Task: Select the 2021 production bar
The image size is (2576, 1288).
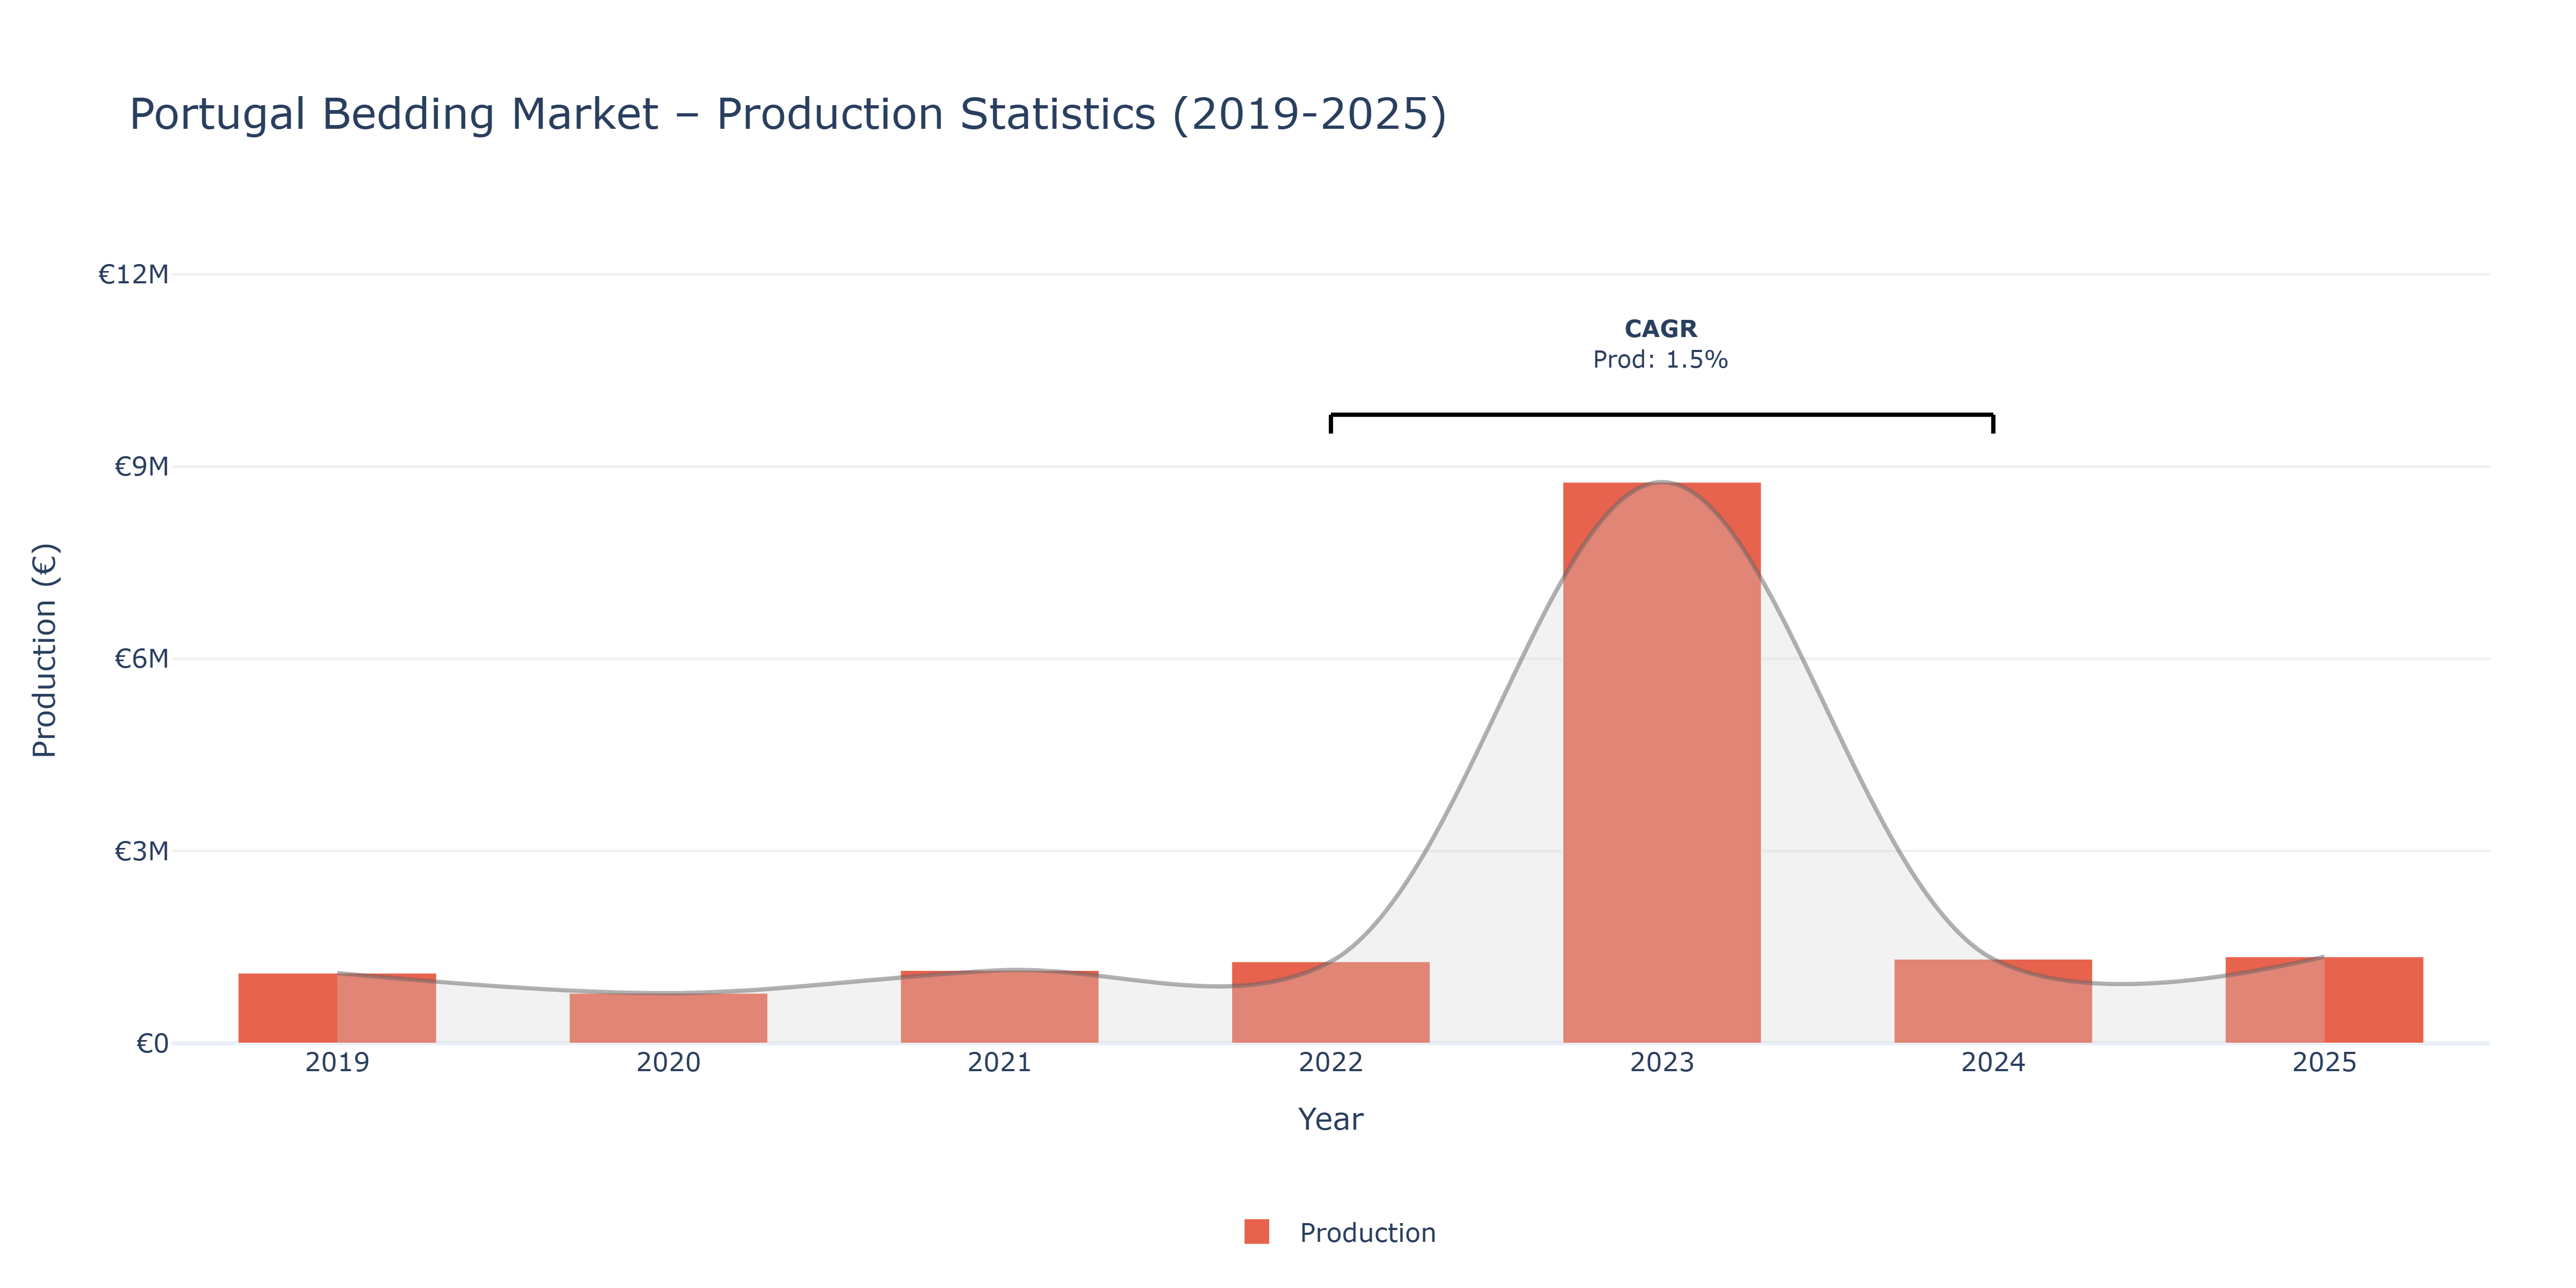Action: [999, 1007]
